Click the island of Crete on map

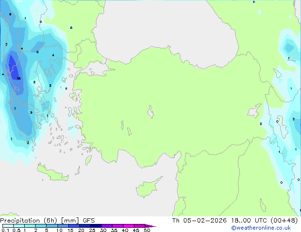pyautogui.click(x=53, y=173)
